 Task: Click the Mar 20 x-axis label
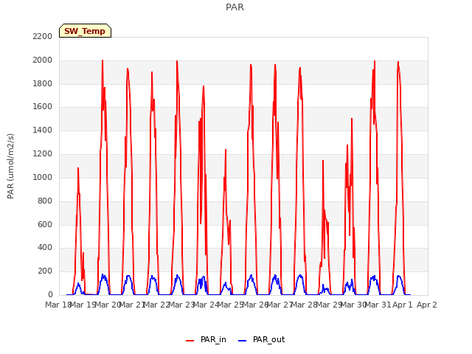tap(108, 305)
